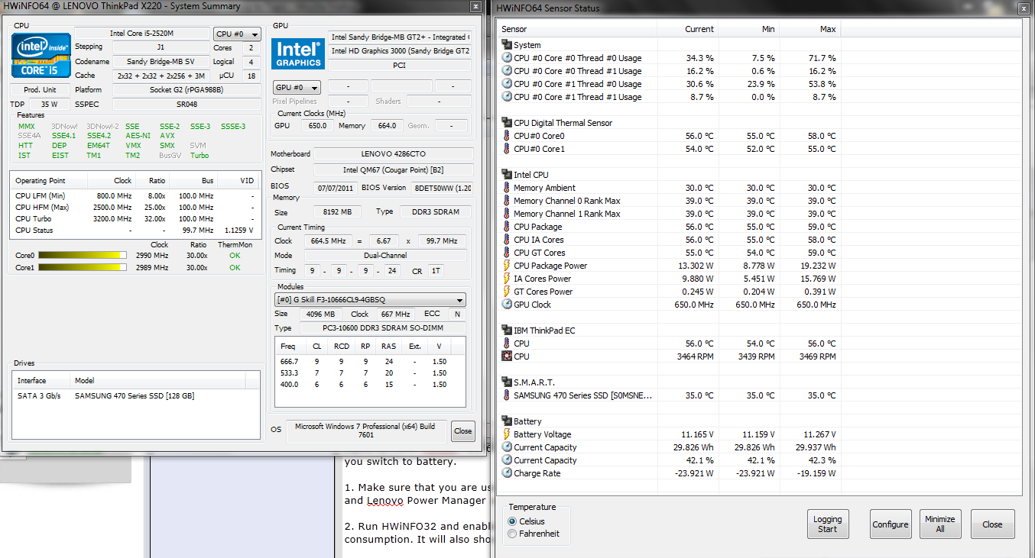Click the S.M.A.R.T. drive group icon

507,382
